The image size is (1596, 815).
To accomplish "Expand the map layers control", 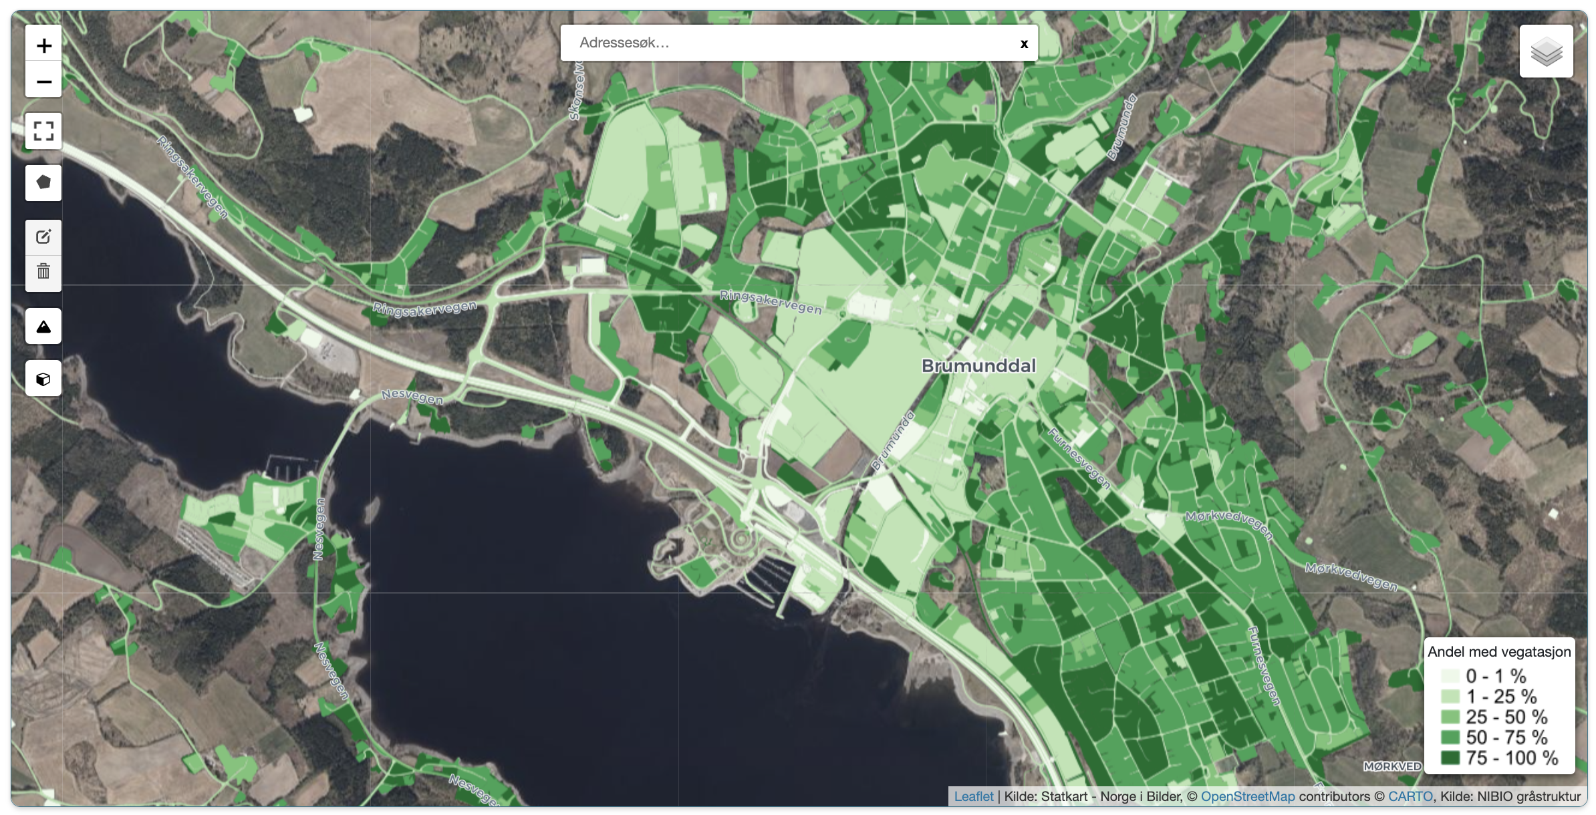I will [x=1546, y=51].
